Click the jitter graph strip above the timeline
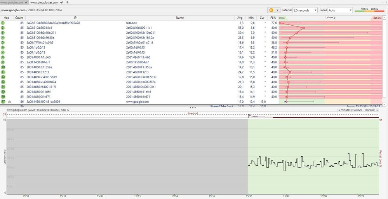 click(x=193, y=115)
